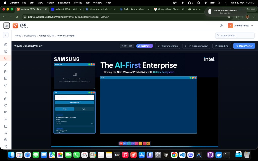The image size is (258, 161).
Task: Click Submit question button
Action: pos(75,102)
